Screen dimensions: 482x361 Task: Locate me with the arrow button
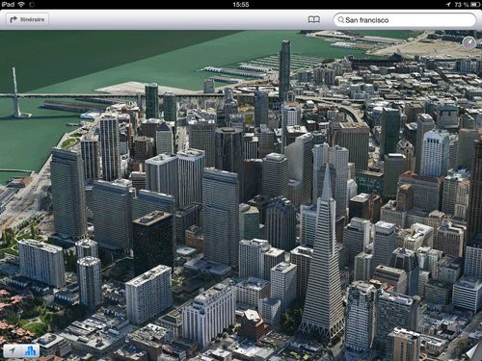(13, 350)
